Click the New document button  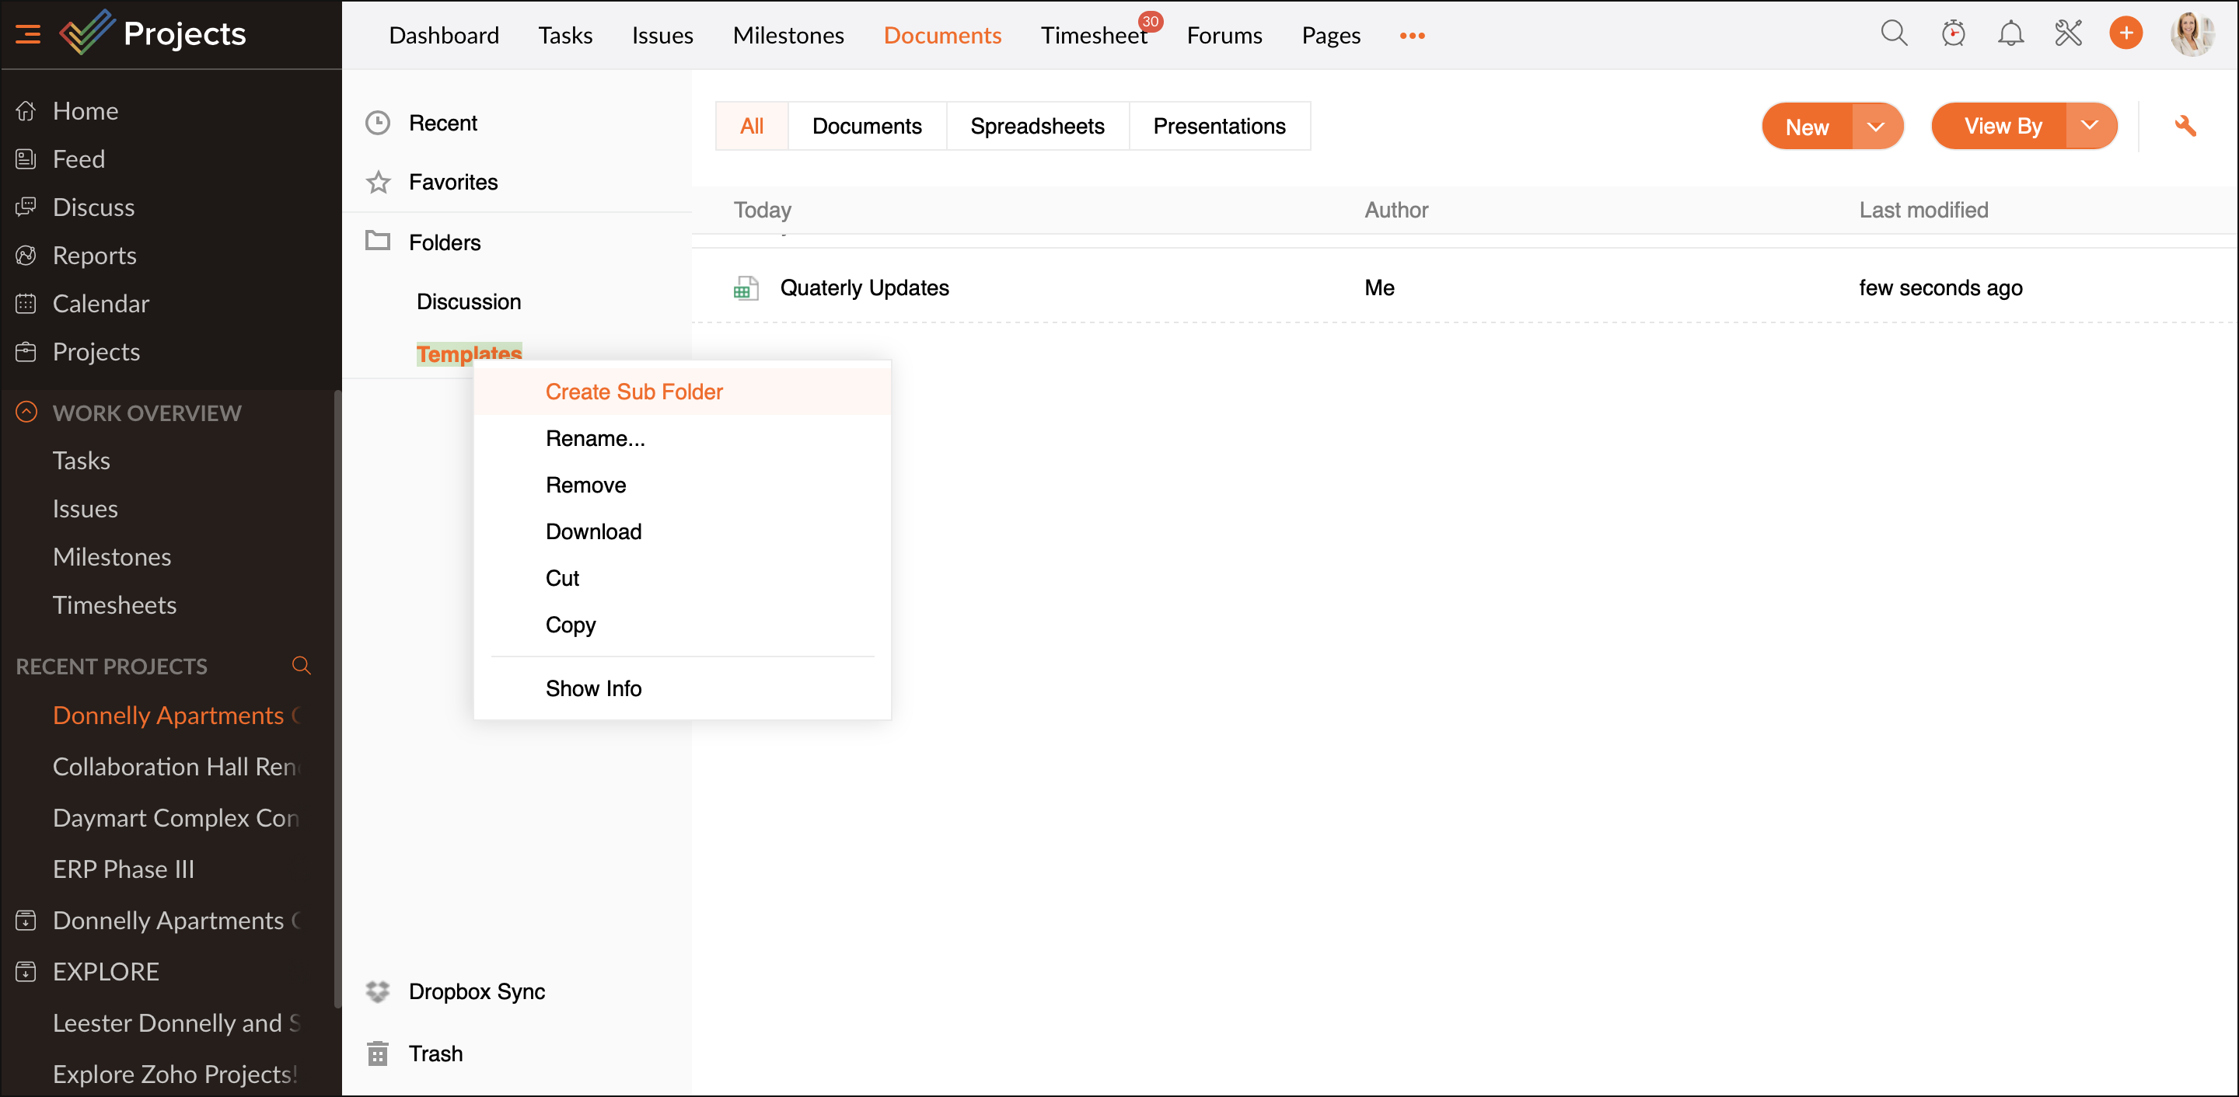(x=1806, y=127)
